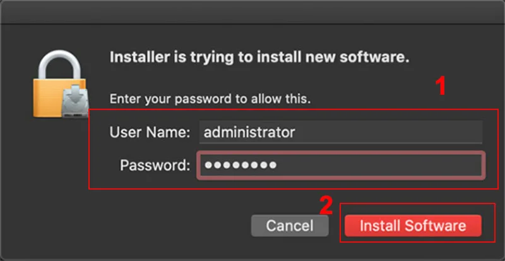Image resolution: width=505 pixels, height=261 pixels.
Task: Click the "User Name:" label
Action: (150, 132)
